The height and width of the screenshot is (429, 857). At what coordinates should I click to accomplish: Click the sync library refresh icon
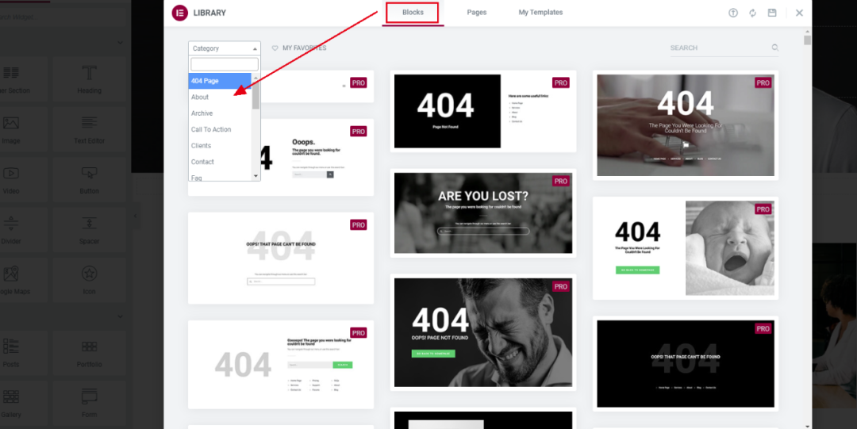(x=752, y=13)
